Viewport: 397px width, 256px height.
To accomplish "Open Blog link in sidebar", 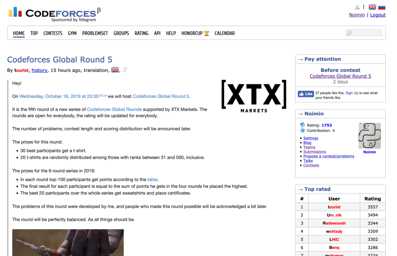I will 307,143.
